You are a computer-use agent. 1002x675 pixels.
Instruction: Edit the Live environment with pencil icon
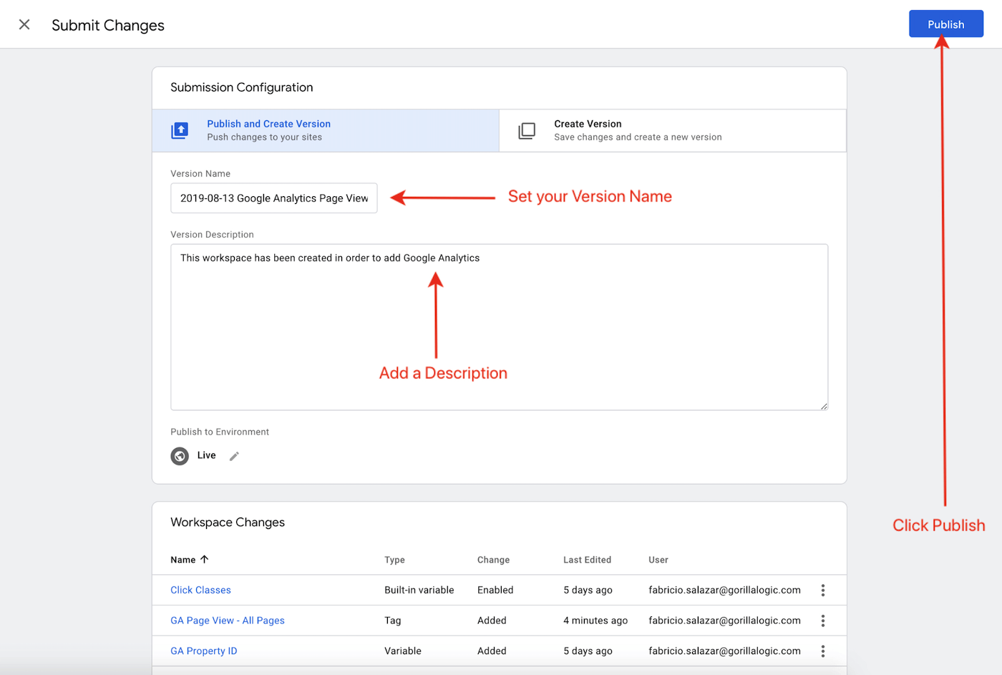pyautogui.click(x=234, y=456)
